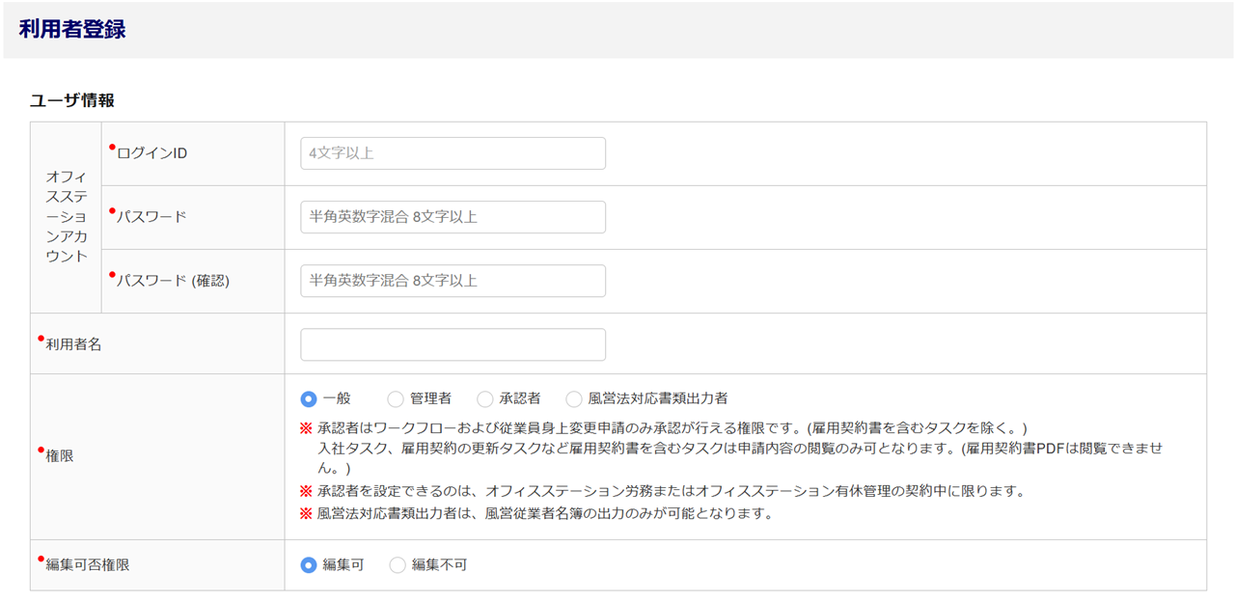Click the ログインID field label

[x=151, y=153]
